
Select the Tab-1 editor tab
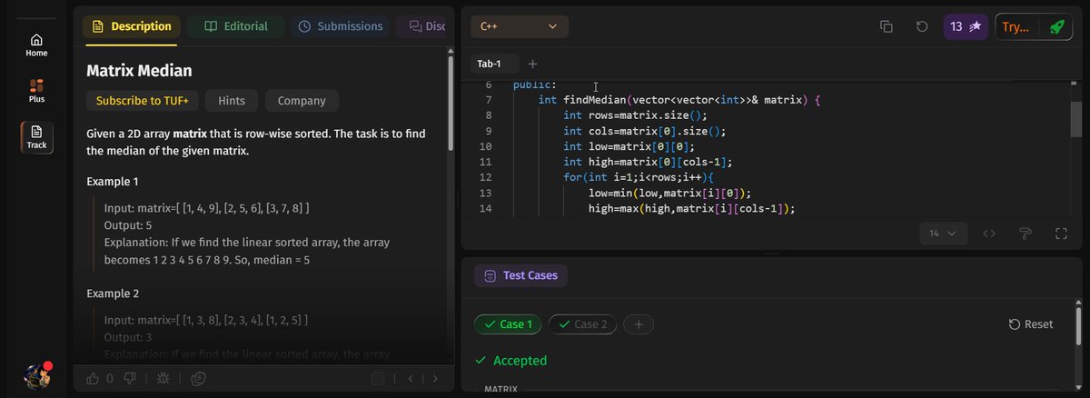(x=495, y=64)
